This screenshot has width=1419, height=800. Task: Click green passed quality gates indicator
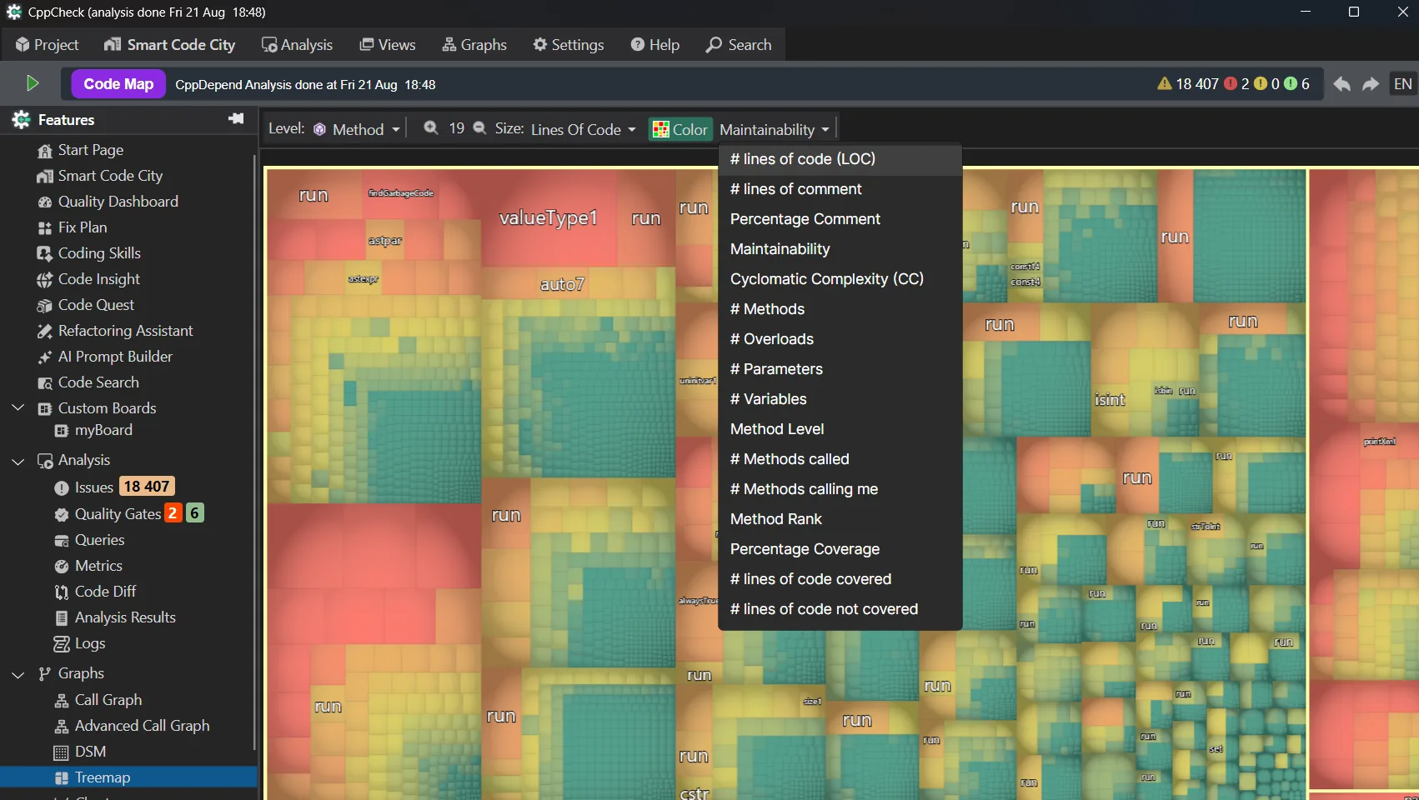(1297, 84)
